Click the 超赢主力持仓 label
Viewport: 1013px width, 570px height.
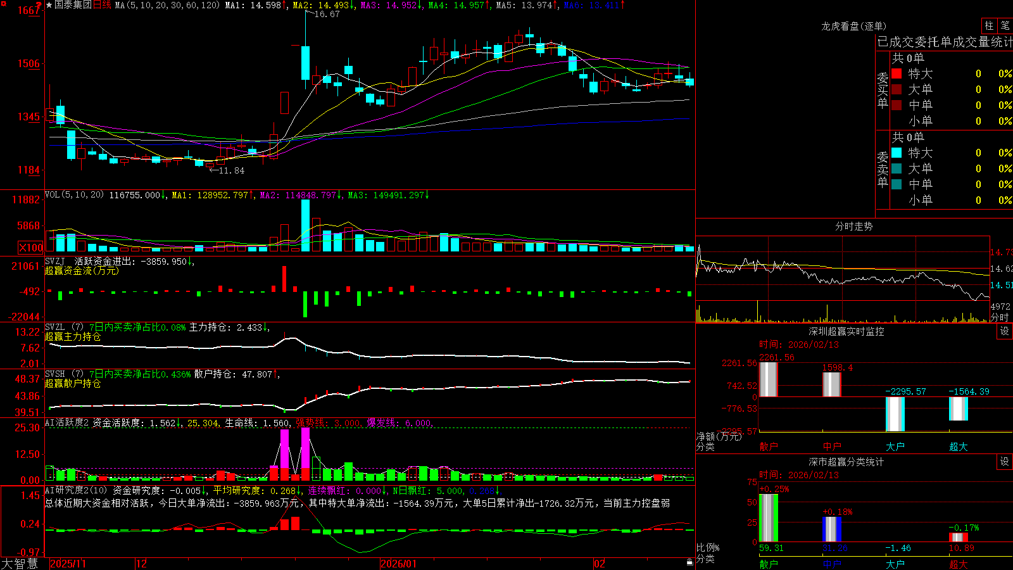click(x=73, y=336)
